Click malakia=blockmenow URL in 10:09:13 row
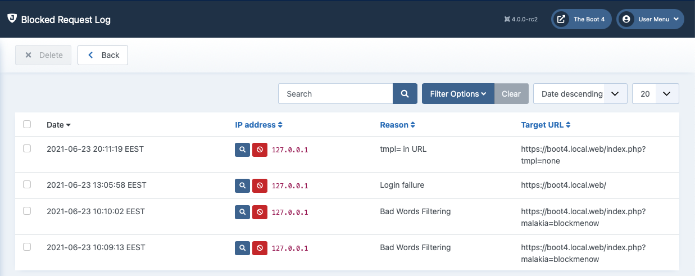This screenshot has width=695, height=276. (583, 254)
